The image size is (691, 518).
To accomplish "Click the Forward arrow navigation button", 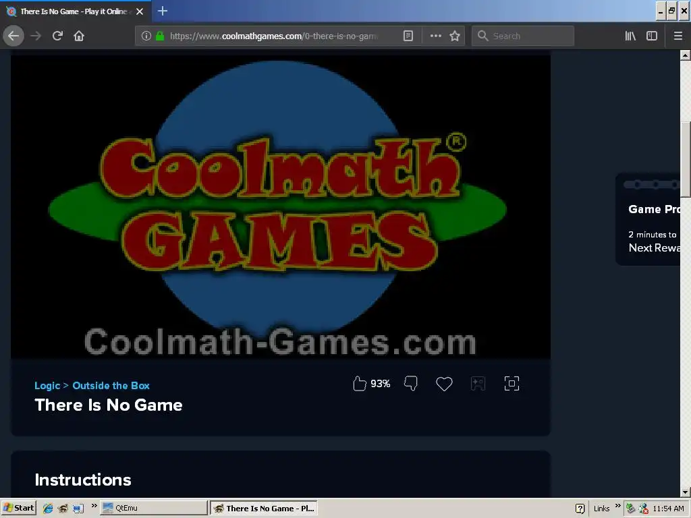I will (x=36, y=36).
